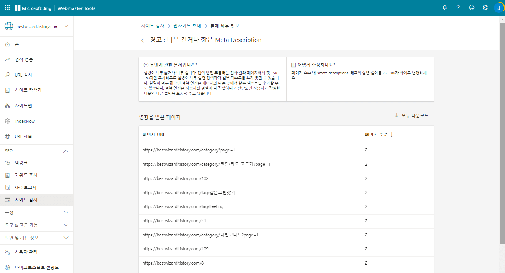The height and width of the screenshot is (273, 505).
Task: Select the URL 검사 tool in the sidebar
Action: [24, 75]
